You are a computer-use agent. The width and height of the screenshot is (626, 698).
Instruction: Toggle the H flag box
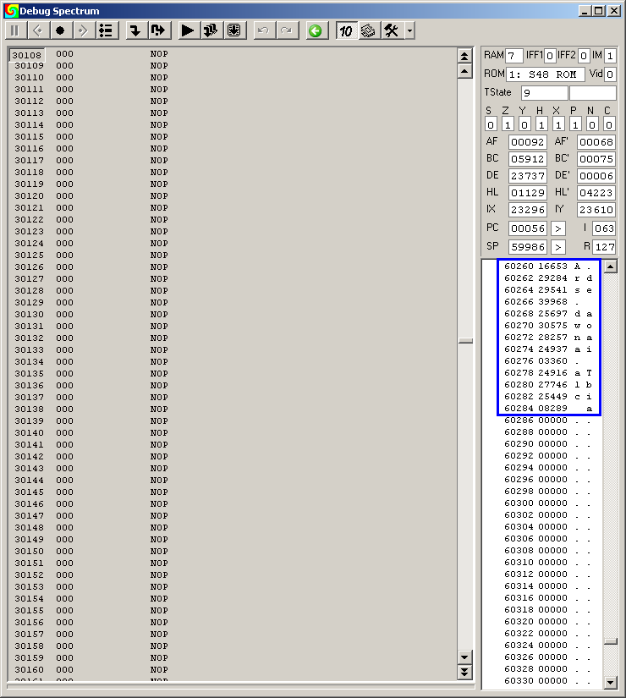(x=541, y=124)
